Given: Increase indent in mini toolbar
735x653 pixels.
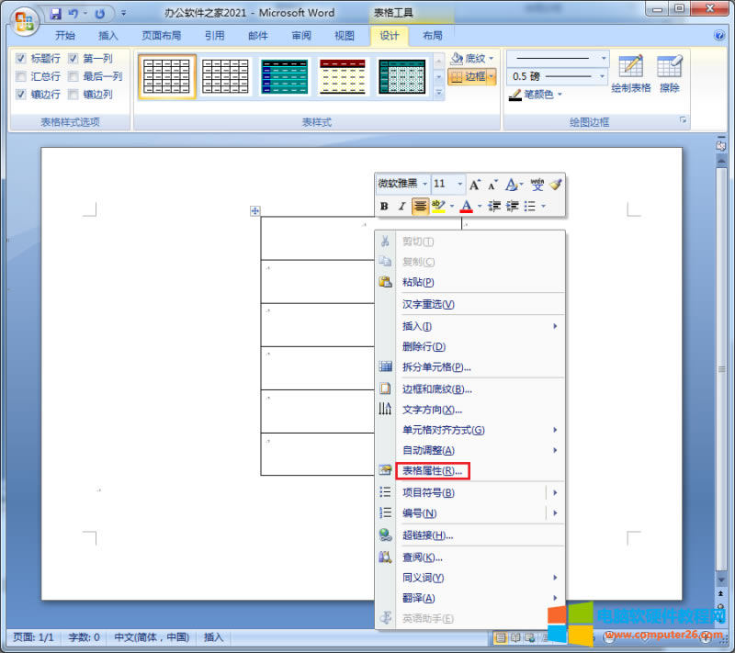Looking at the screenshot, I should click(x=512, y=206).
